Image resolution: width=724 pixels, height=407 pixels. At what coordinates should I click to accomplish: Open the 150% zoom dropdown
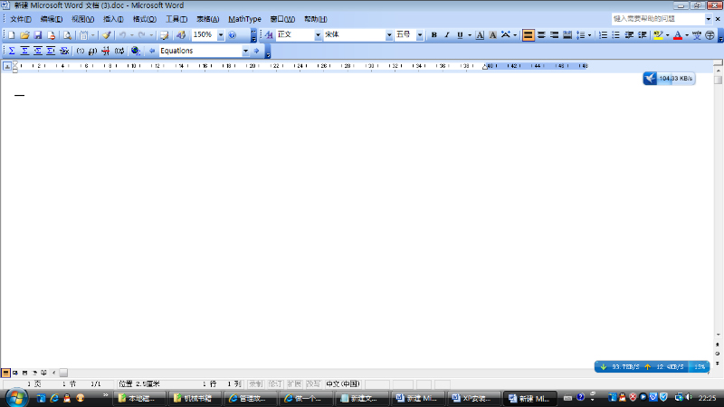[221, 35]
